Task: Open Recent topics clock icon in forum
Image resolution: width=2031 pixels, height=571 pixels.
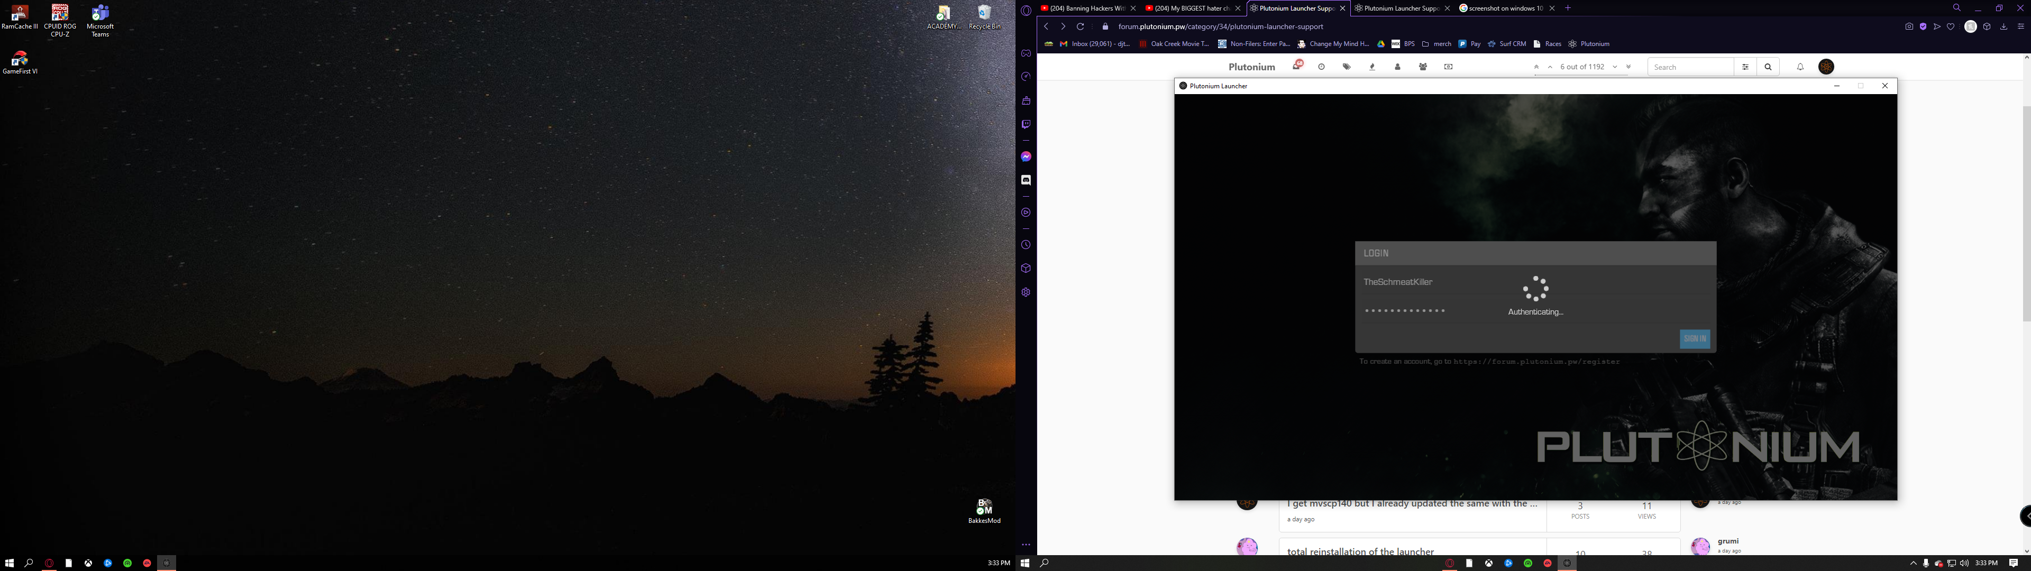Action: (1321, 67)
